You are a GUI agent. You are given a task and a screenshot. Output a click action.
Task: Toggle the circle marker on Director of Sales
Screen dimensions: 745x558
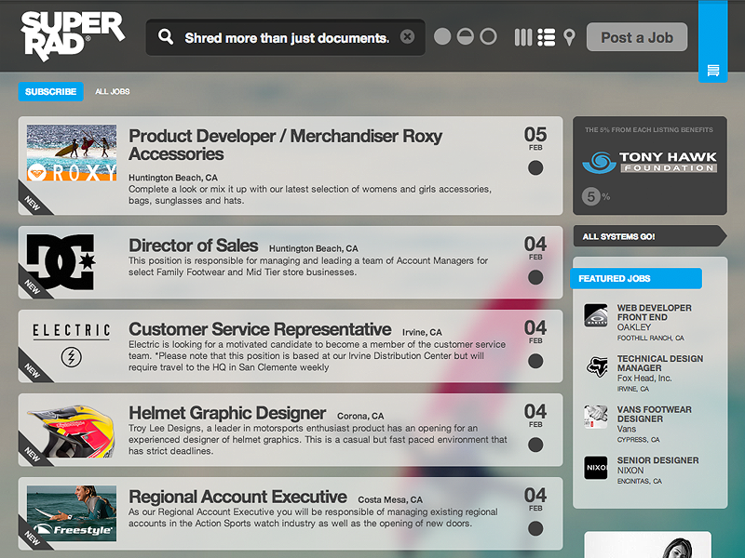pyautogui.click(x=535, y=277)
